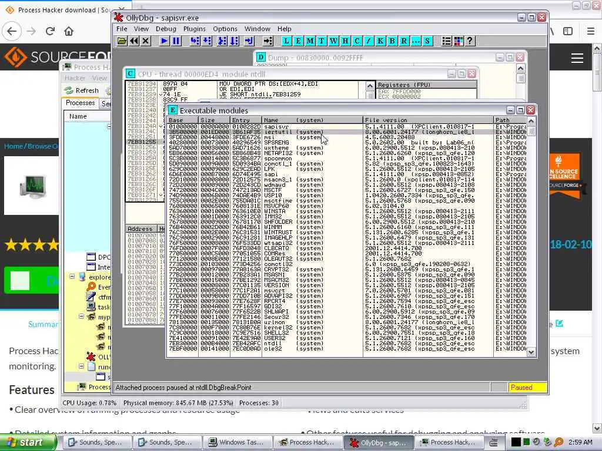Sort modules by File version header
Screen dimensions: 602x451
[x=428, y=120]
